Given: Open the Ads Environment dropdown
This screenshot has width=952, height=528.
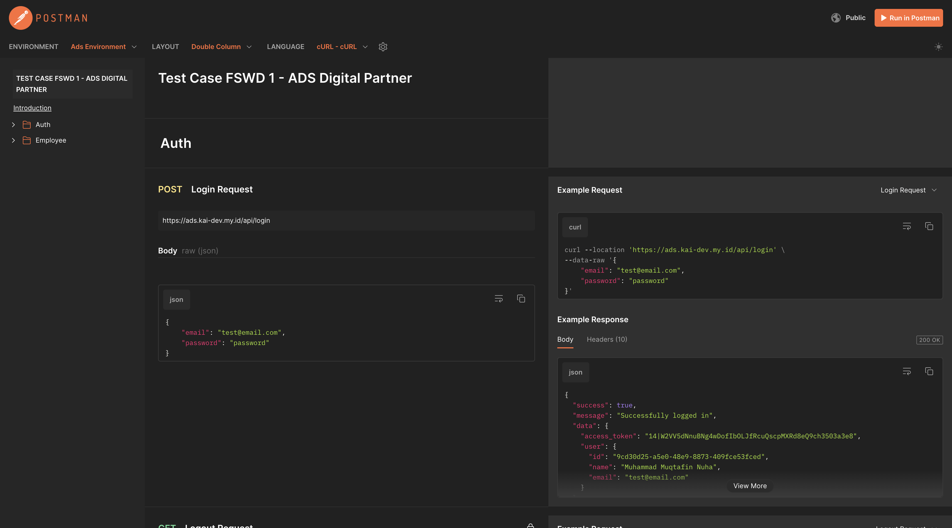Looking at the screenshot, I should click(104, 47).
